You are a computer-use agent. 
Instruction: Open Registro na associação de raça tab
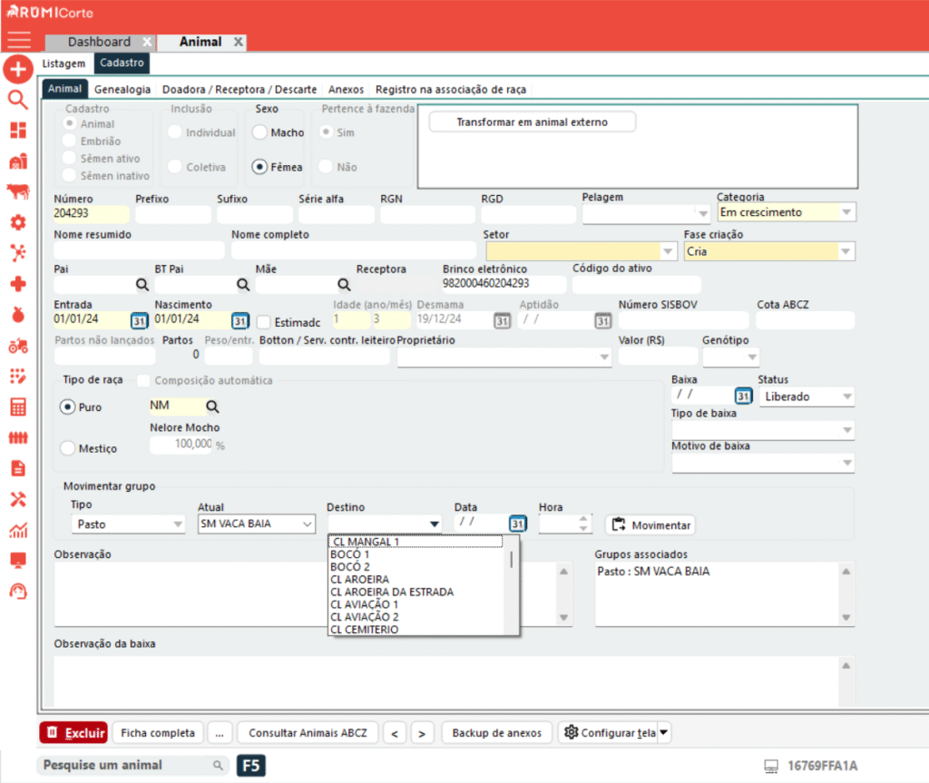coord(451,90)
